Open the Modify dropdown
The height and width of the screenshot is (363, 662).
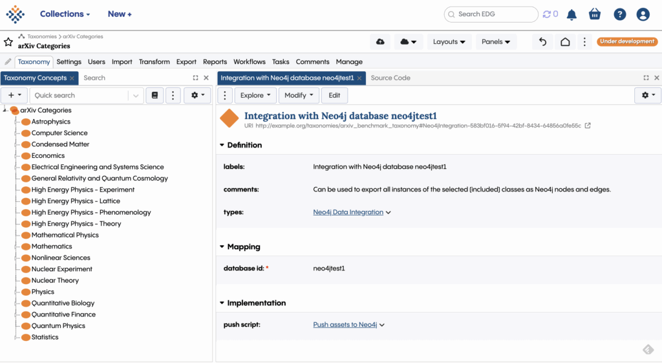pyautogui.click(x=299, y=96)
